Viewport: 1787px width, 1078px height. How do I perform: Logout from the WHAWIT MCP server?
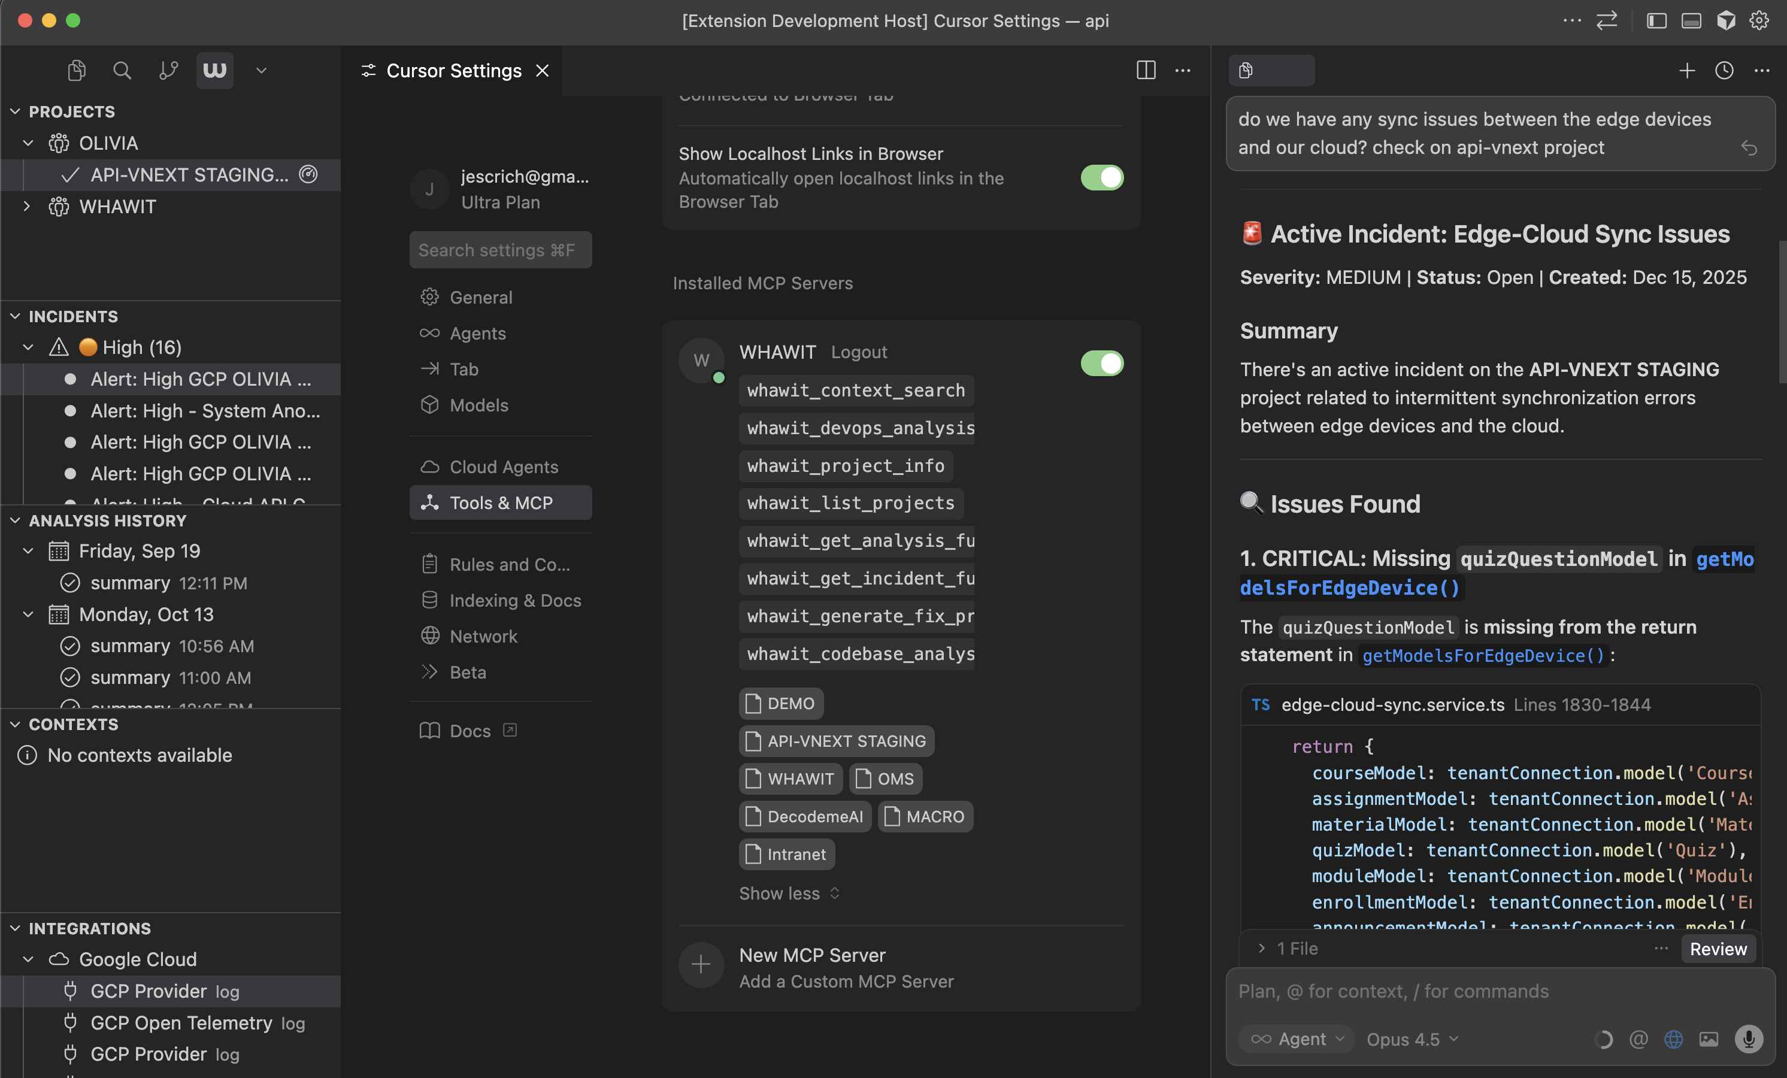[859, 352]
